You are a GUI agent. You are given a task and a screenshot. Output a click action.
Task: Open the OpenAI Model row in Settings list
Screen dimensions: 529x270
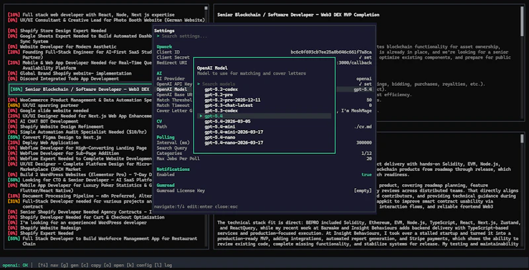coord(264,90)
